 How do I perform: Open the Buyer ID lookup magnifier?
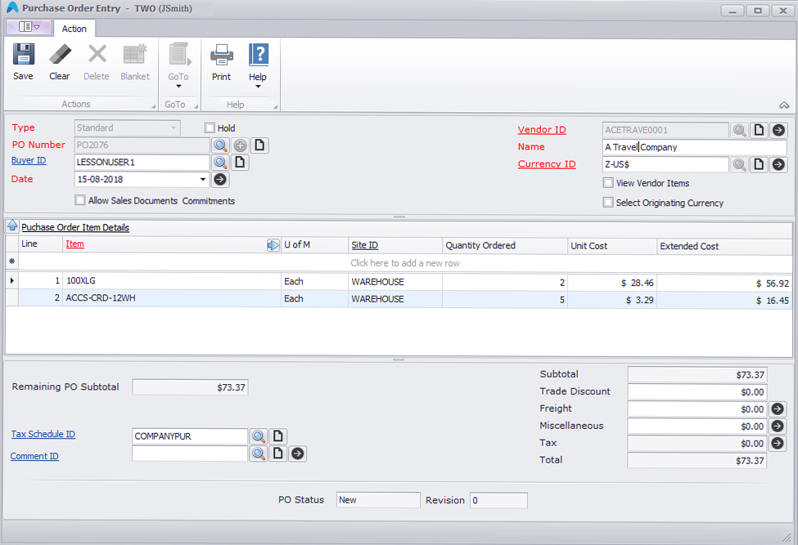[220, 163]
